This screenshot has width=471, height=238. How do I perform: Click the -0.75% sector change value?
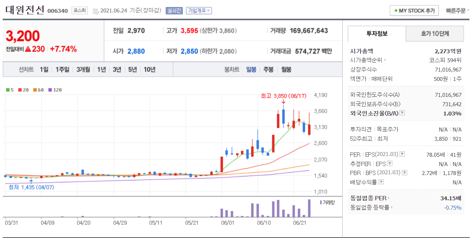point(453,208)
